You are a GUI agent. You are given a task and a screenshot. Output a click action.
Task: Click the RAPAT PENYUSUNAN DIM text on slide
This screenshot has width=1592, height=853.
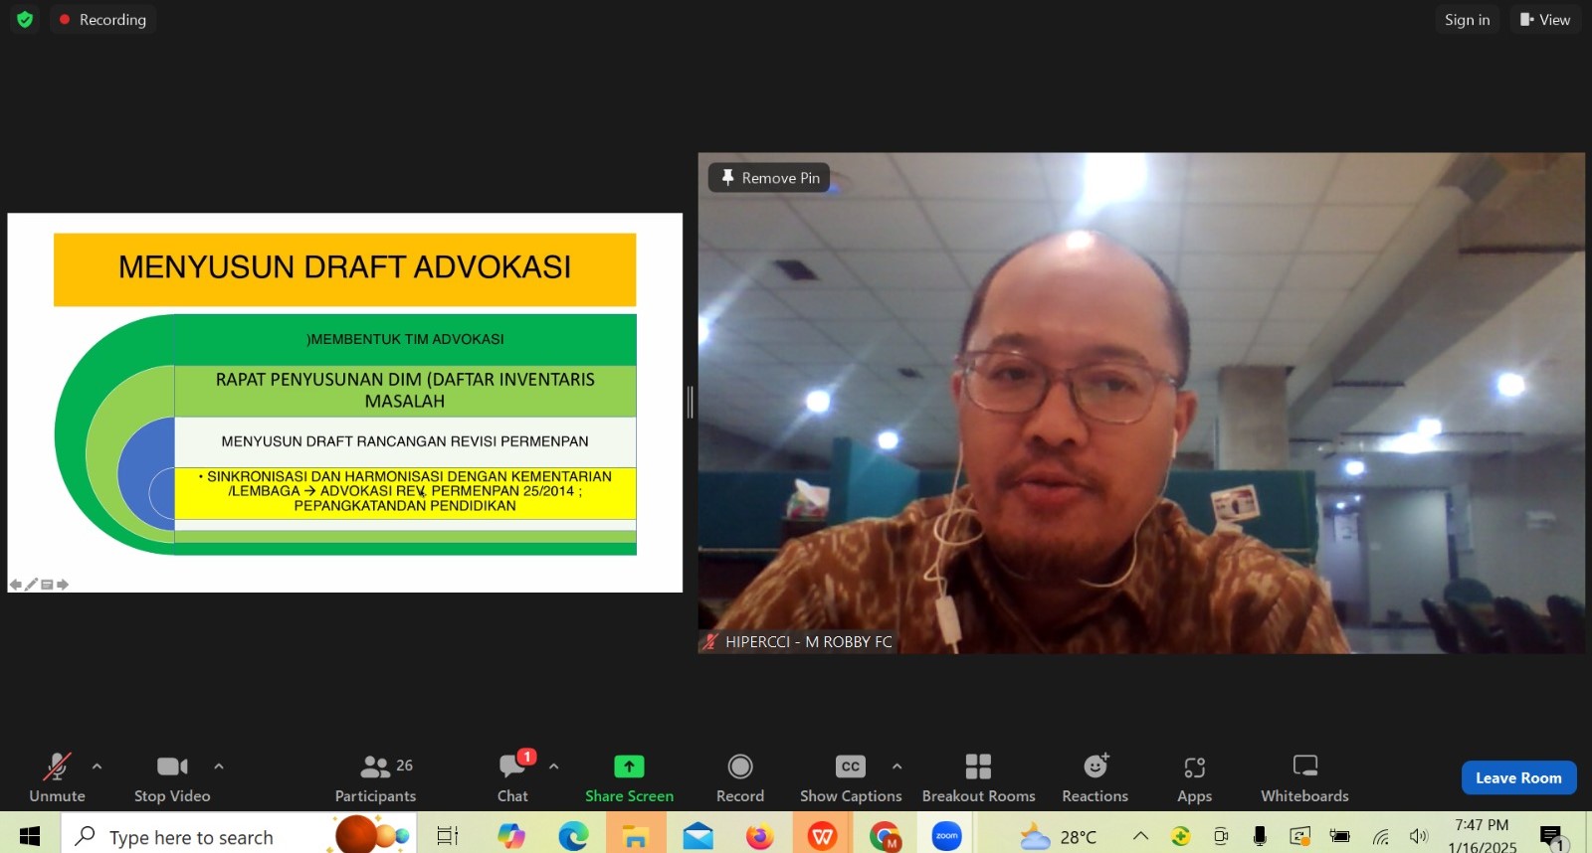point(405,390)
